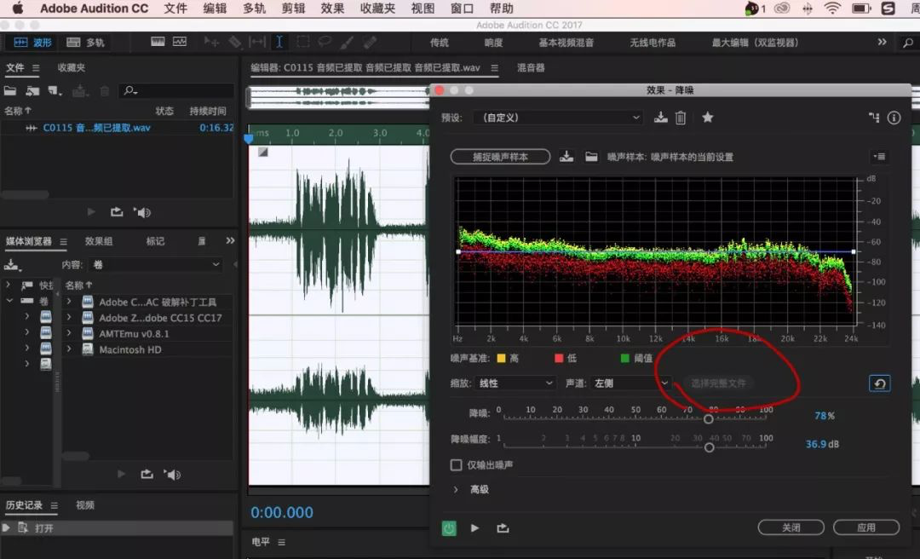The height and width of the screenshot is (559, 920).
Task: Show the spectral pitch display
Action: click(180, 42)
